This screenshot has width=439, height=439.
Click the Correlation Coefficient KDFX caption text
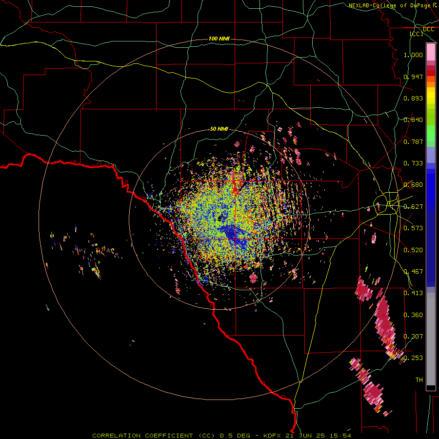[x=222, y=436]
